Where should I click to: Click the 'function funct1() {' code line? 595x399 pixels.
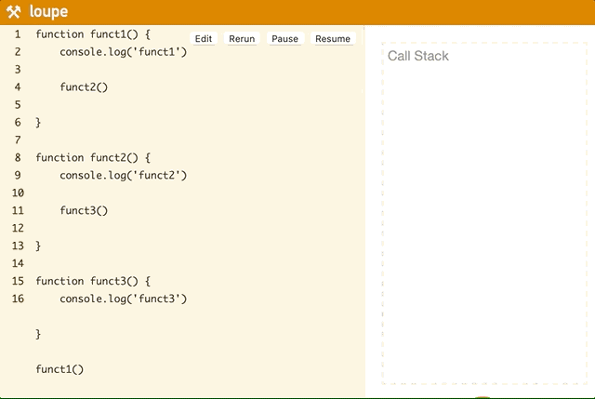click(93, 34)
